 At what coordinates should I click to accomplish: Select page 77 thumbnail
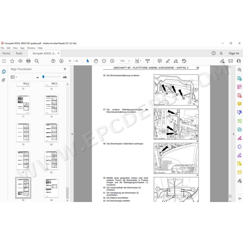[x=23, y=104]
